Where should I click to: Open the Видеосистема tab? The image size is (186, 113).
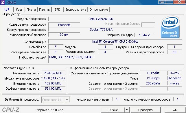[76, 10]
